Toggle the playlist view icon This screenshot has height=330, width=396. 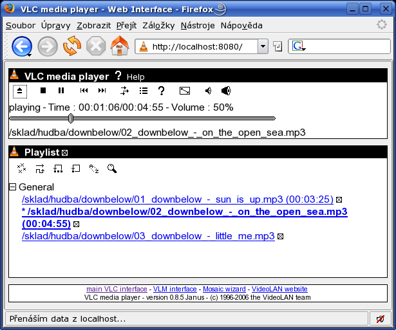point(144,91)
